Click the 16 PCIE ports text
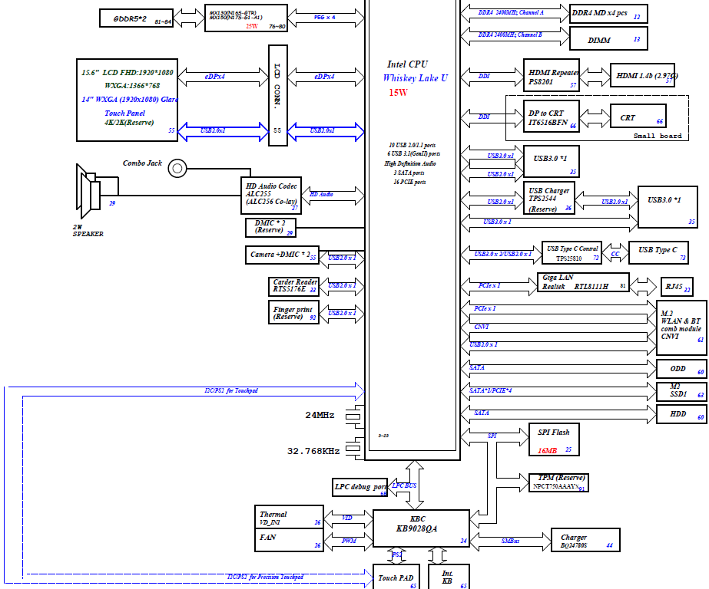Screen dimensions: 709x589 click(x=409, y=182)
